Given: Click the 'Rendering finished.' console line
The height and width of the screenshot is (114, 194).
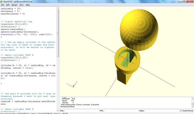Looking at the screenshot, I should click(x=68, y=107).
